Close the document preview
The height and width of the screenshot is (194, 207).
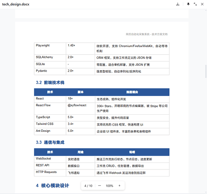(x=202, y=4)
